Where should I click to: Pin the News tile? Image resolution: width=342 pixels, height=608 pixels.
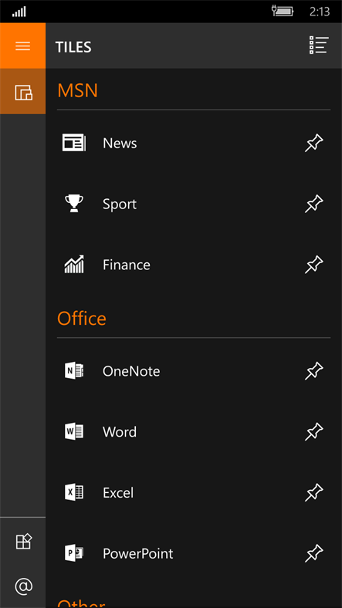(313, 143)
